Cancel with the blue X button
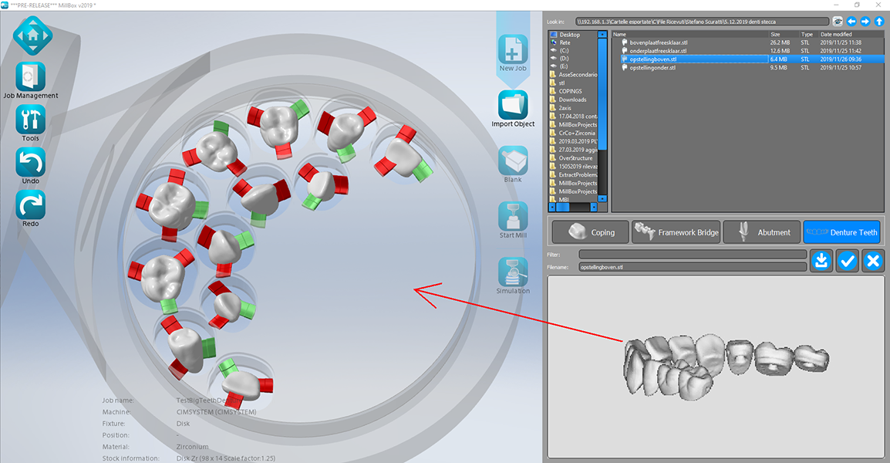 click(x=873, y=261)
